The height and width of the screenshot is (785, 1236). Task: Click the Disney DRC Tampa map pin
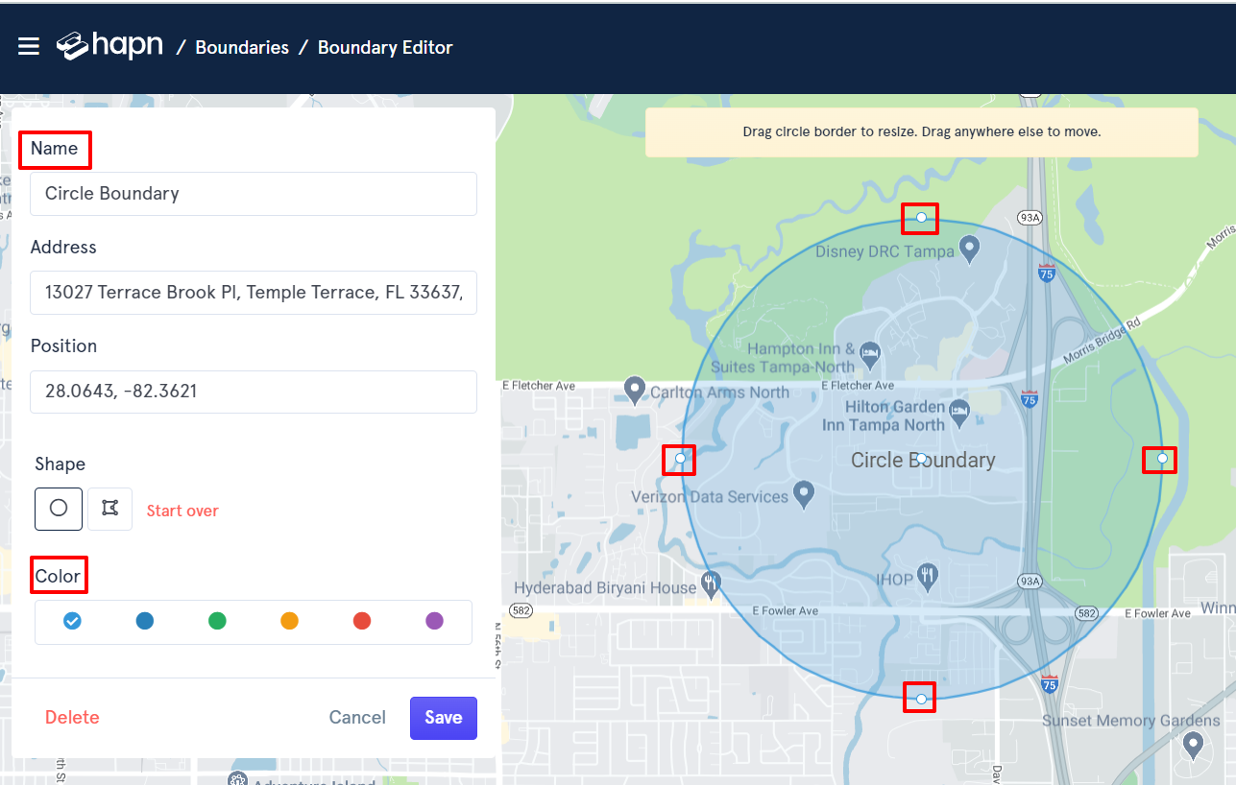coord(970,250)
